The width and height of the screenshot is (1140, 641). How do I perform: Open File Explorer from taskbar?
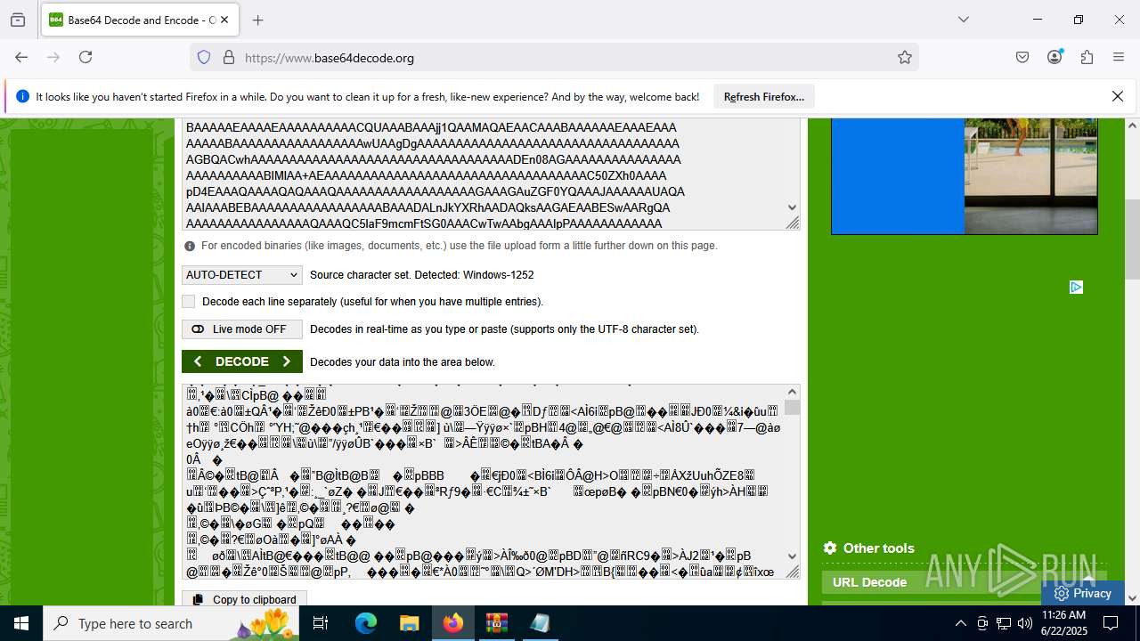(x=409, y=623)
